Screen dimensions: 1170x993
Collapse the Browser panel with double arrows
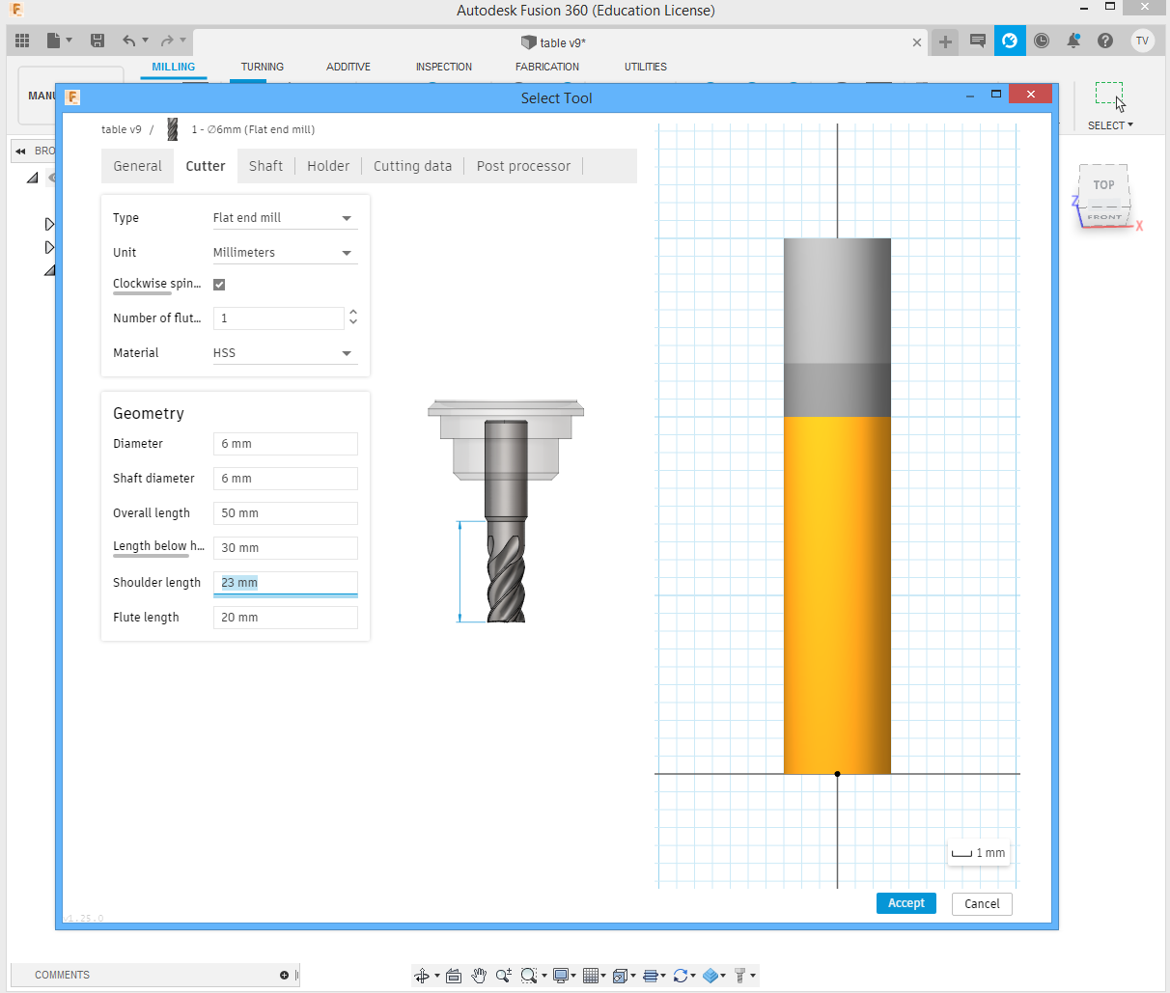coord(20,151)
